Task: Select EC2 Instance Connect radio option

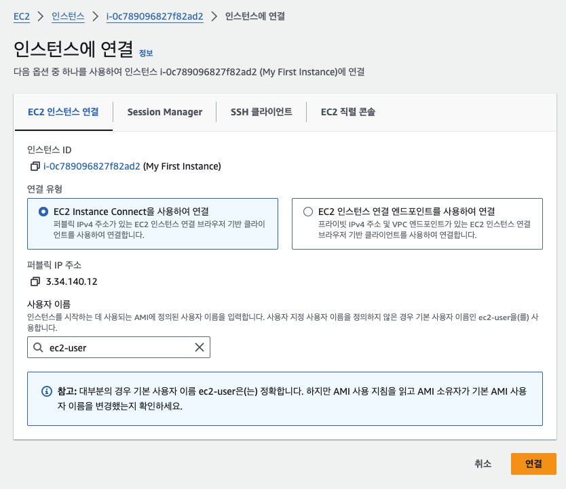Action: point(43,212)
